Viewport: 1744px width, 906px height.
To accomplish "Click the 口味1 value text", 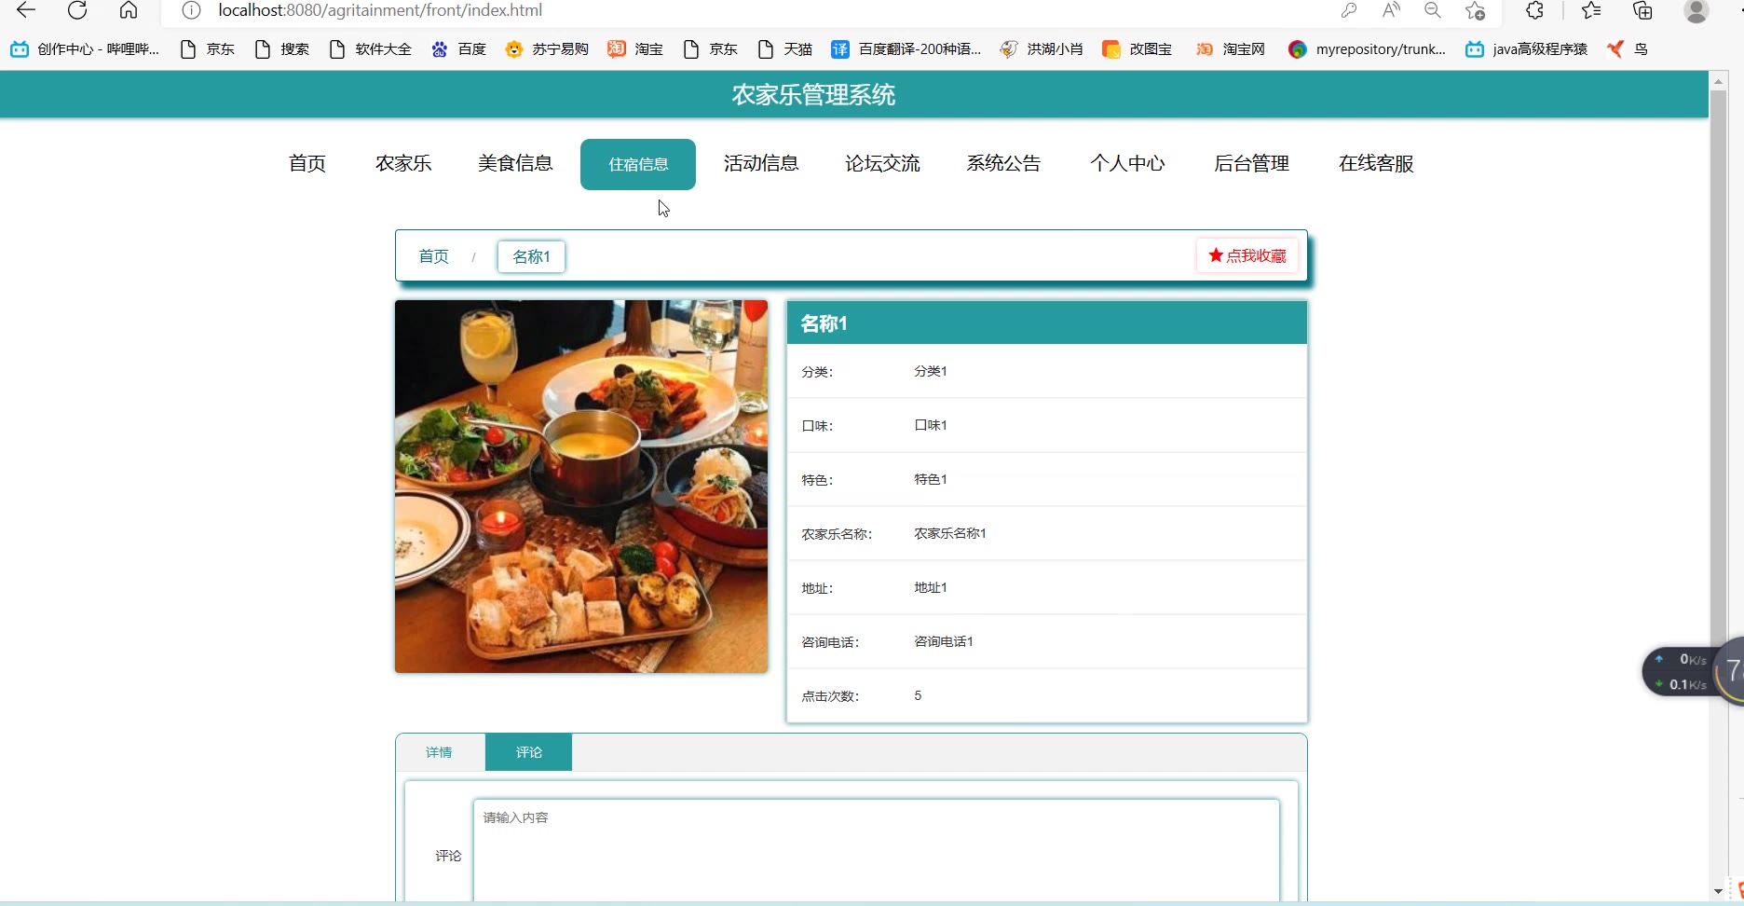I will click(x=930, y=425).
